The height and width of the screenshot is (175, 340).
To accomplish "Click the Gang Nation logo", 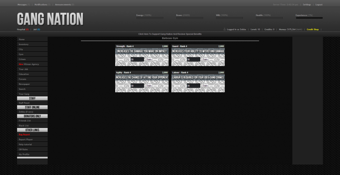I will tap(50, 19).
